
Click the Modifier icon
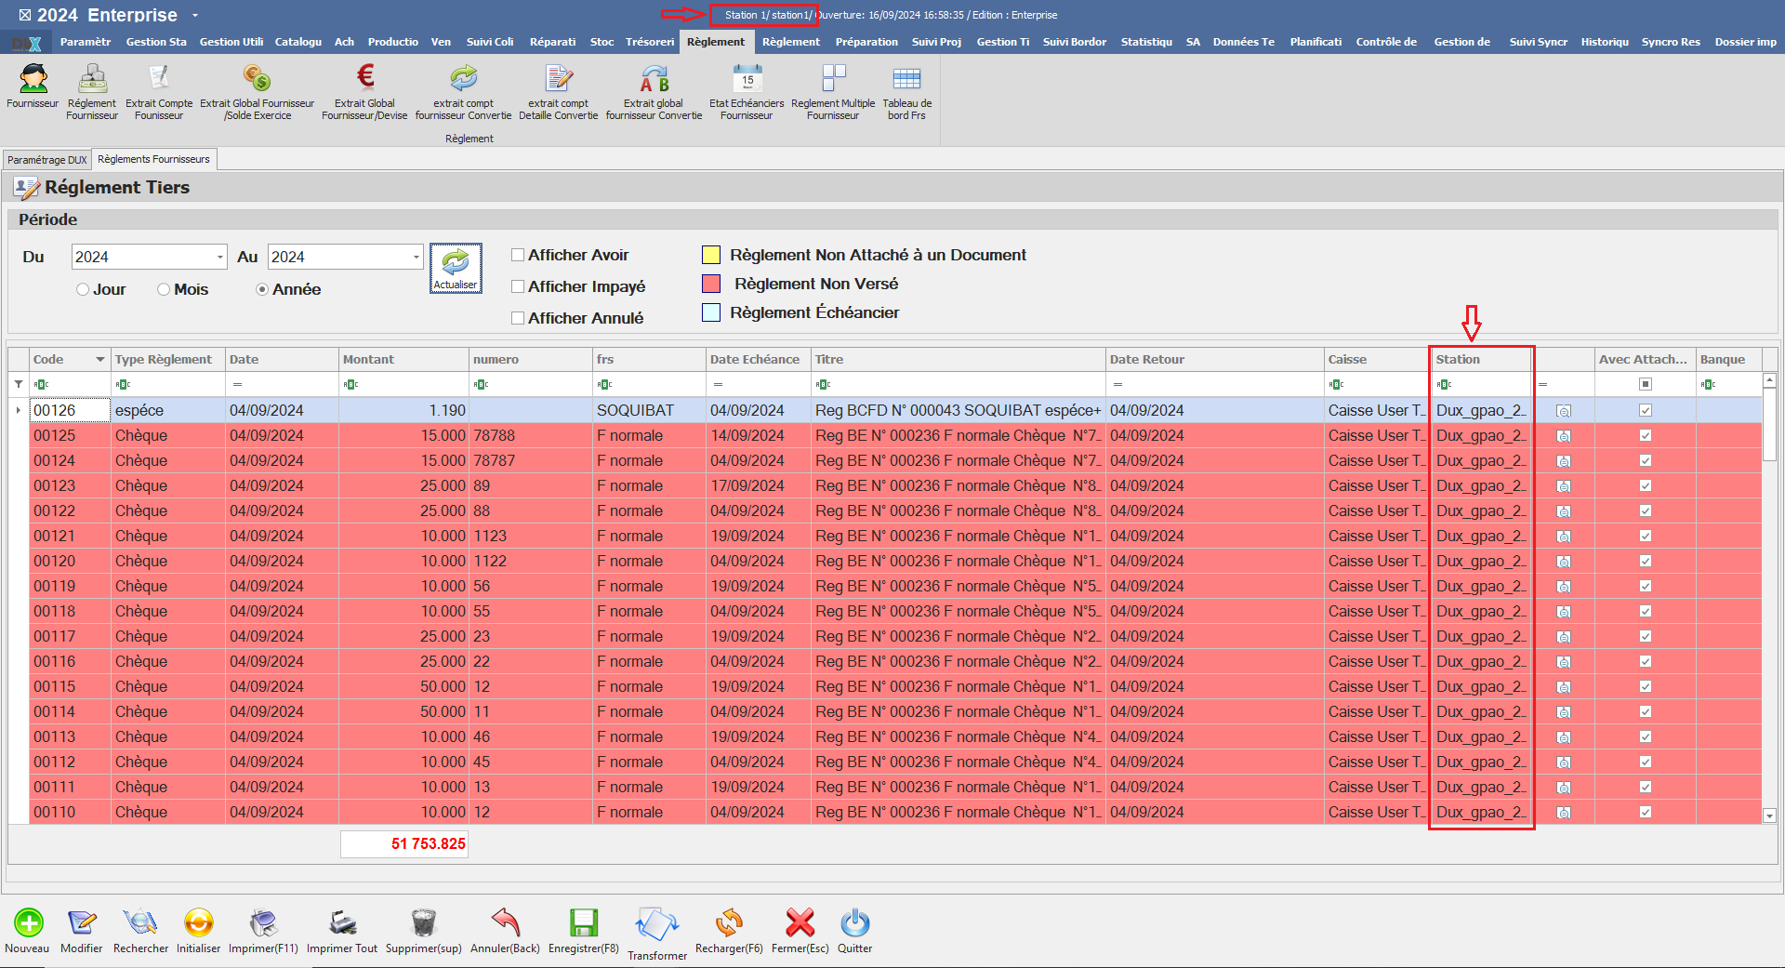tap(82, 922)
